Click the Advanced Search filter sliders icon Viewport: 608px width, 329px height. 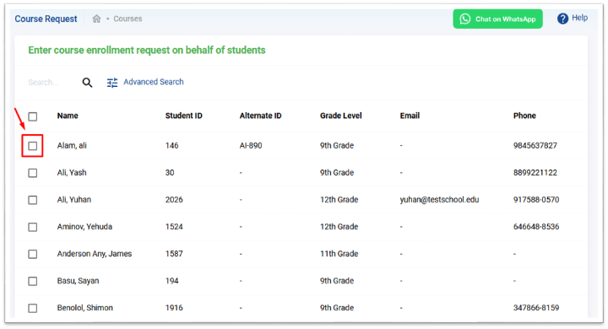(x=112, y=83)
